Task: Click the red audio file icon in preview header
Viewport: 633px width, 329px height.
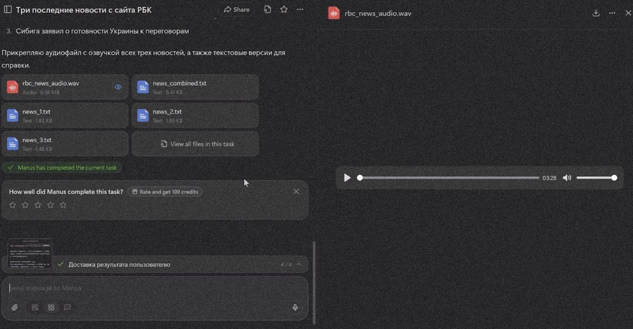Action: 334,13
